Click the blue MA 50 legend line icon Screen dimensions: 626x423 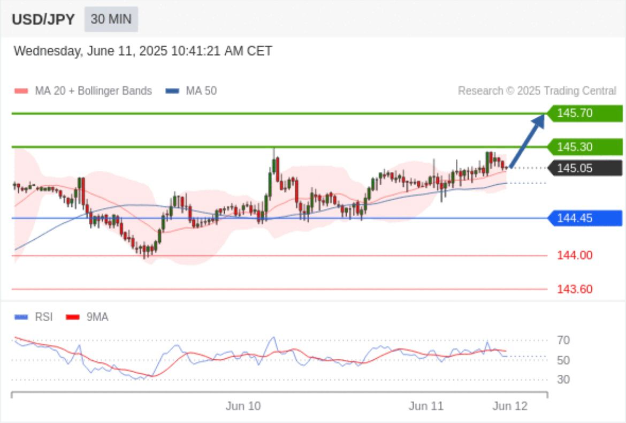pos(172,91)
